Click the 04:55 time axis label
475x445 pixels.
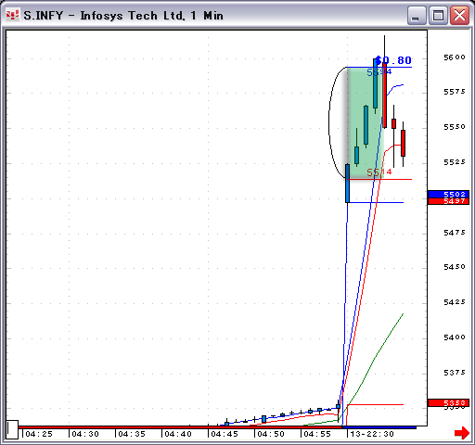317,434
